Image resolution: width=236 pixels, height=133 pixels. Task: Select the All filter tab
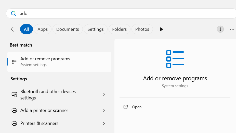(x=27, y=29)
